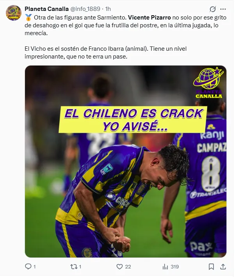Bookmark this post
The image size is (235, 277).
pyautogui.click(x=211, y=266)
